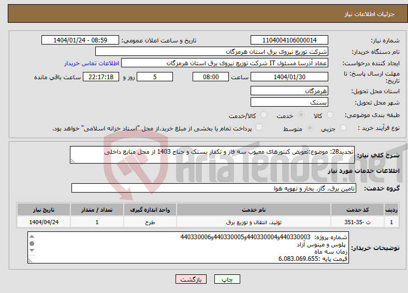This screenshot has width=408, height=293.
Task: Click service code cell ت -35-351
Action: click(358, 222)
